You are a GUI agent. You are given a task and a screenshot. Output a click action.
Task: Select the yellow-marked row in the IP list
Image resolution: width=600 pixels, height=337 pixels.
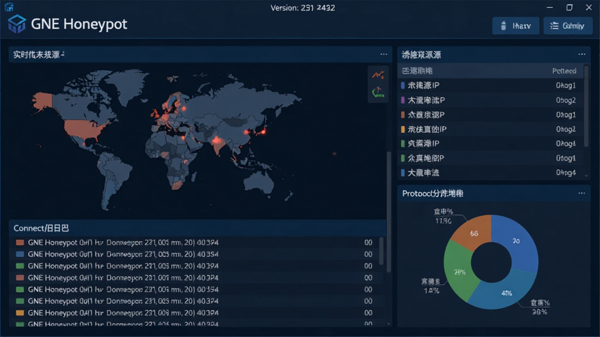point(490,129)
